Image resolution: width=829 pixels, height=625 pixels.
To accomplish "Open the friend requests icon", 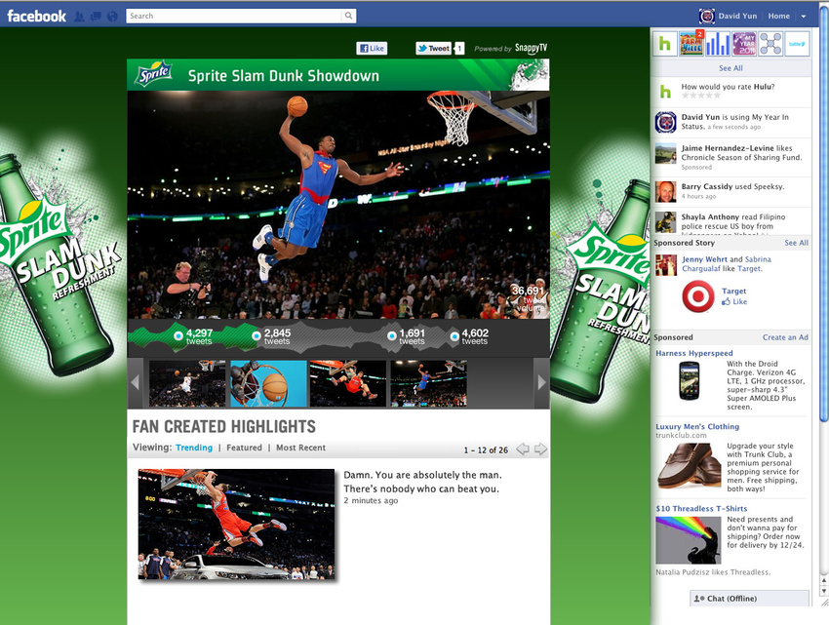I will coord(79,17).
